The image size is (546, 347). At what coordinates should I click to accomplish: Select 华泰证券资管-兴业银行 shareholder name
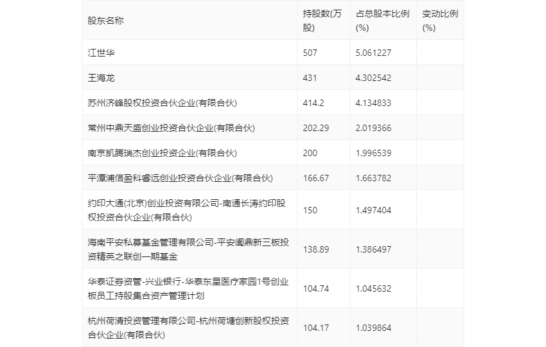pos(188,289)
